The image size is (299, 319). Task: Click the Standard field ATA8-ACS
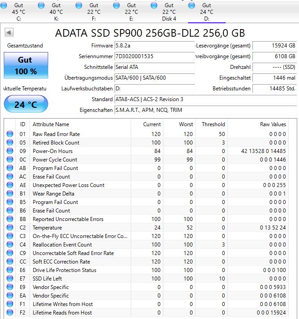[205, 99]
